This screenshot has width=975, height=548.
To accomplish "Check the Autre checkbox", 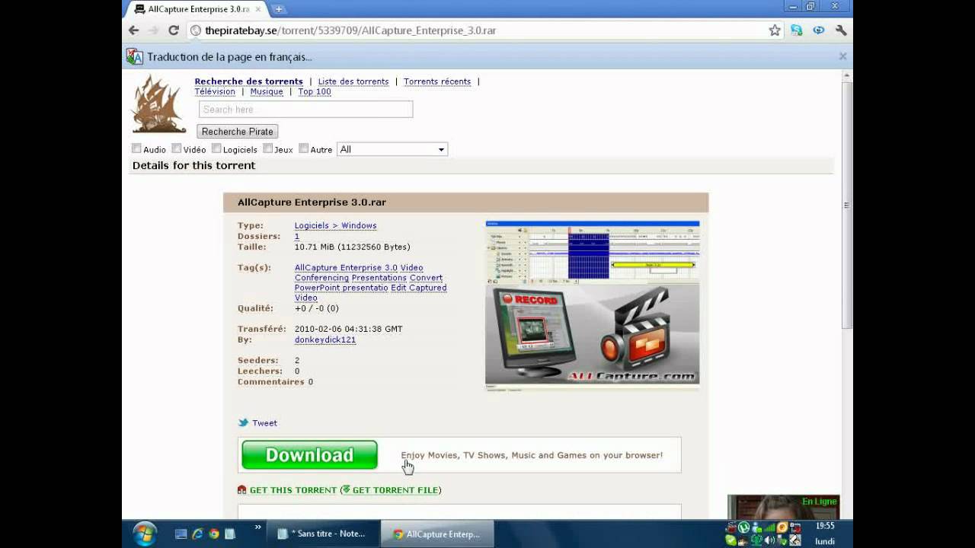I will point(304,148).
